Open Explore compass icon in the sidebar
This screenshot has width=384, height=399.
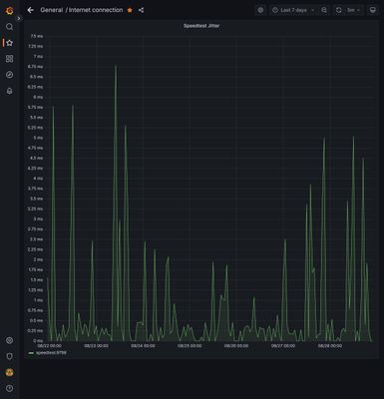tap(9, 75)
